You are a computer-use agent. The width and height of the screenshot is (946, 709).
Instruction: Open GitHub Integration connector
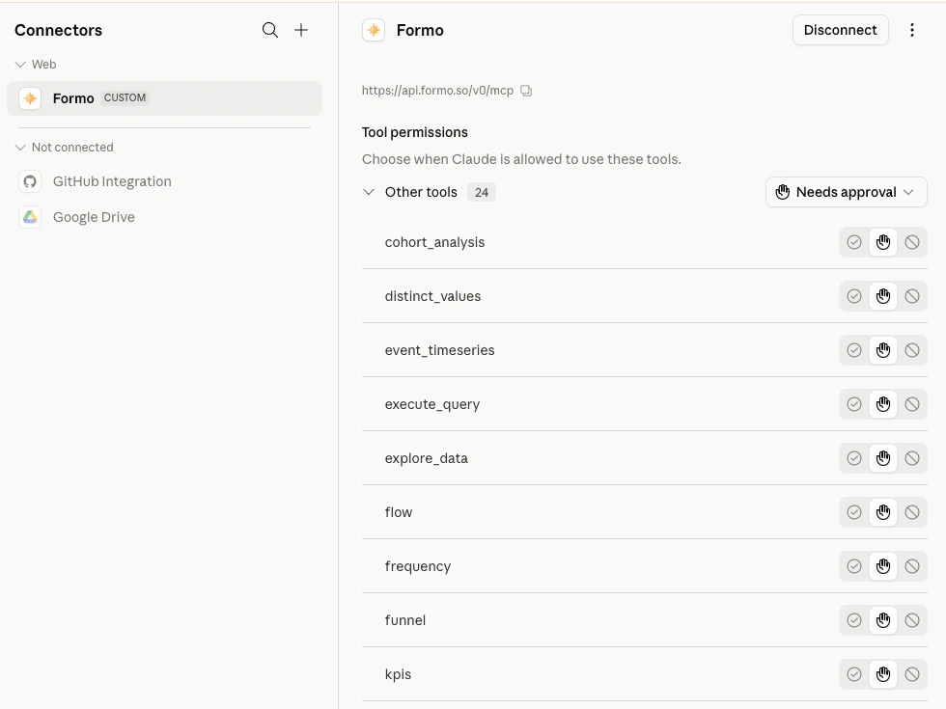click(164, 181)
